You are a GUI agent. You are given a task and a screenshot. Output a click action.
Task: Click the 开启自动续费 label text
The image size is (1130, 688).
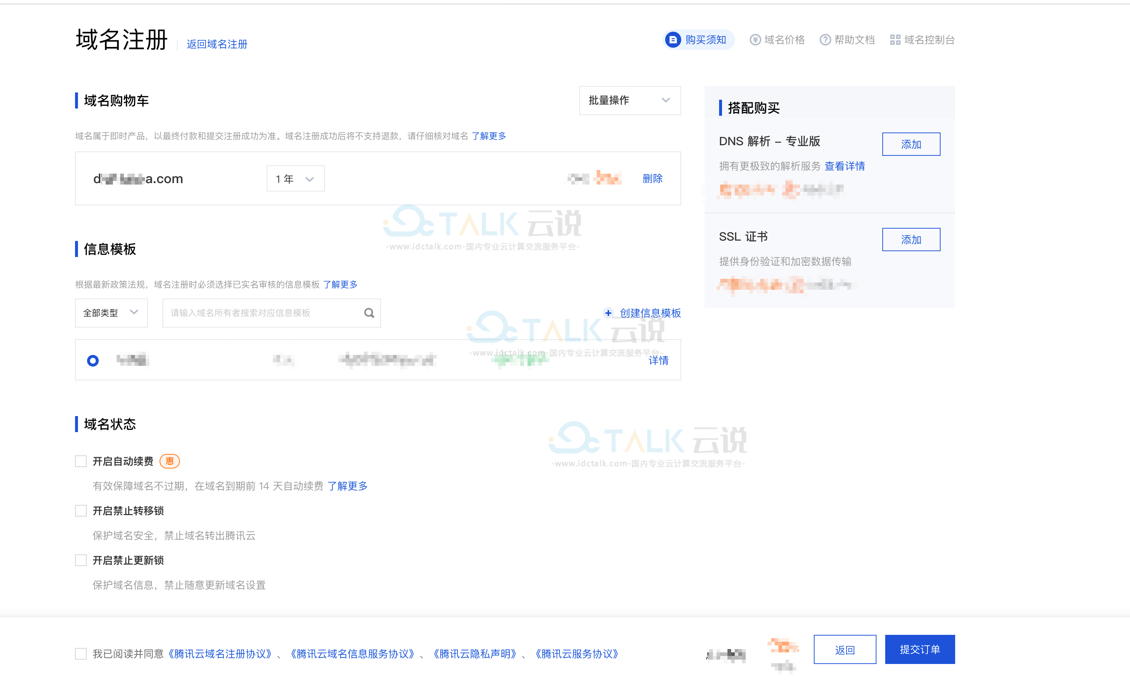tap(123, 460)
